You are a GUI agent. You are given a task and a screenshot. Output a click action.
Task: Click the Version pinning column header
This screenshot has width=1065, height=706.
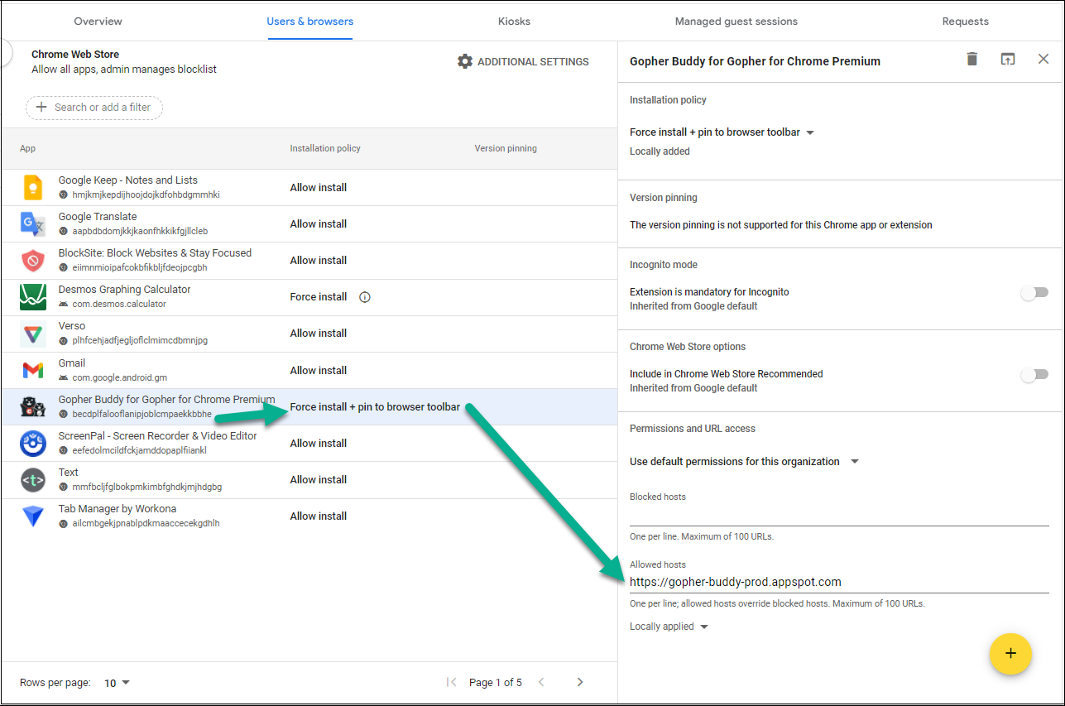pos(506,149)
